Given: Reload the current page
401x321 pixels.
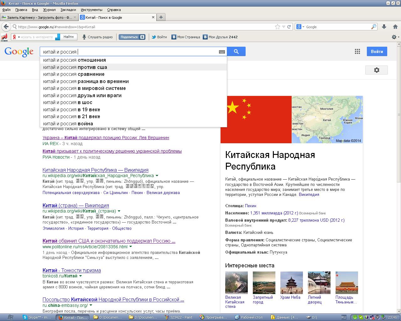Looking at the screenshot, I should coord(289,27).
